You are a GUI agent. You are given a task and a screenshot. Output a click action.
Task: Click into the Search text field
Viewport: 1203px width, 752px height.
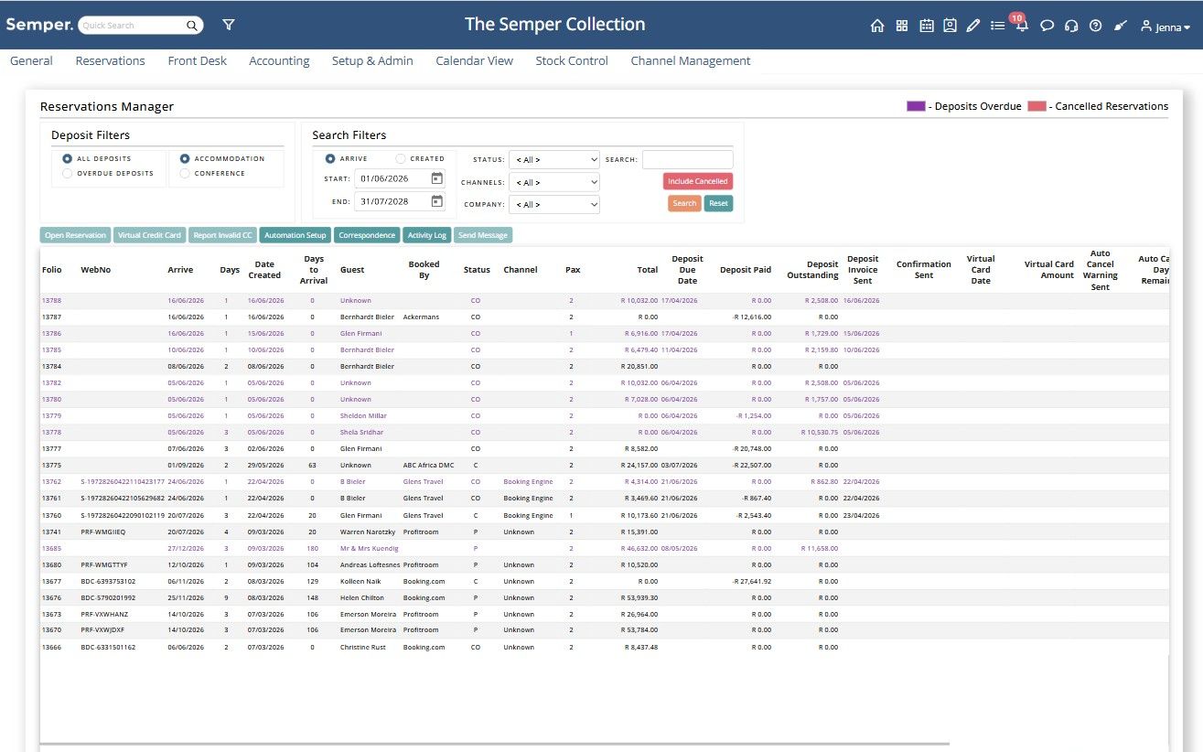pyautogui.click(x=688, y=159)
